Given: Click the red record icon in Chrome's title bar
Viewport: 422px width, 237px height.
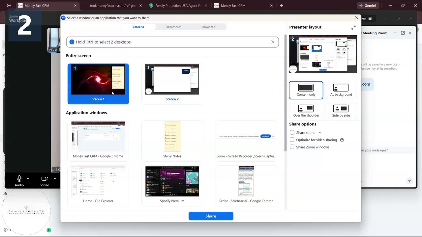Looking at the screenshot, I should pyautogui.click(x=9, y=6).
